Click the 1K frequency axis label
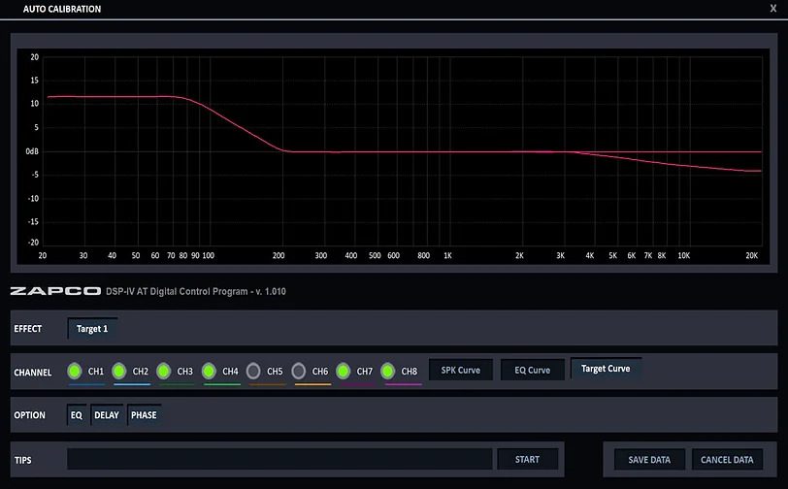The width and height of the screenshot is (788, 489). coord(447,256)
